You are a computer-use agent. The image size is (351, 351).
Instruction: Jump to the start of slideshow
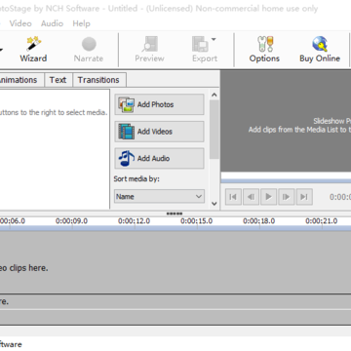tap(233, 197)
